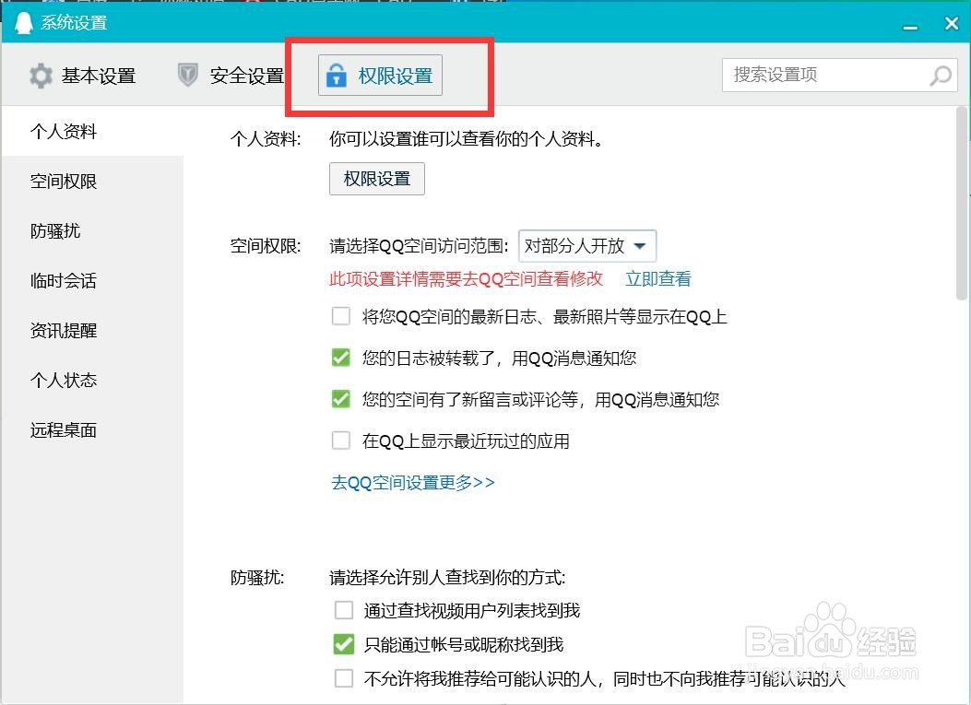Click the magnifier search icon
The height and width of the screenshot is (705, 971).
click(x=940, y=75)
